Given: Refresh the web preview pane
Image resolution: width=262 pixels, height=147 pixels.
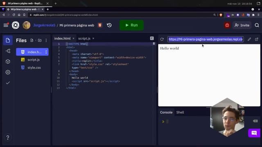Looking at the screenshot, I should click(x=162, y=39).
